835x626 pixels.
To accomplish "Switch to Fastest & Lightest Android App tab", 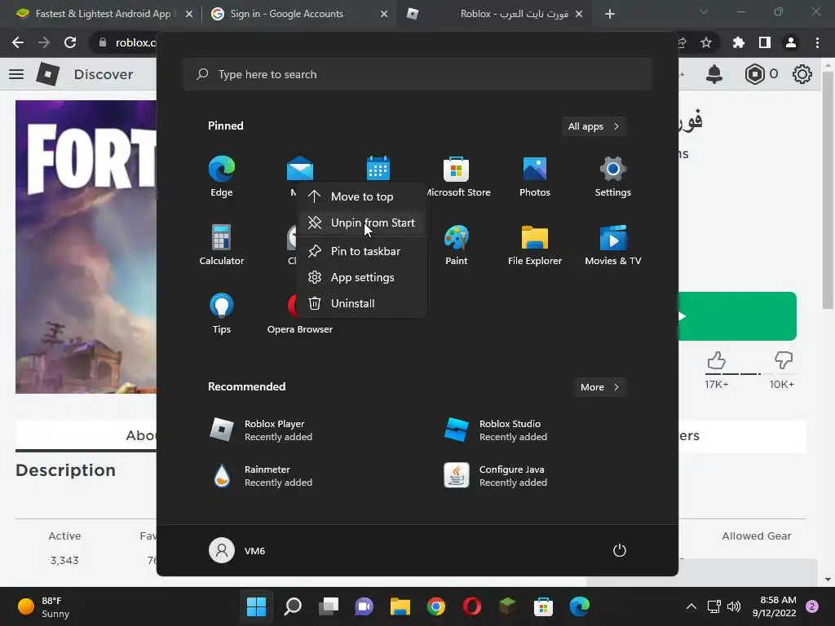I will [104, 14].
